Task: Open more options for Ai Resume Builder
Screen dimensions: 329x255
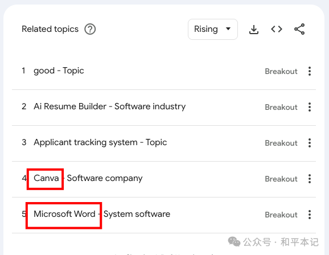Action: 310,107
